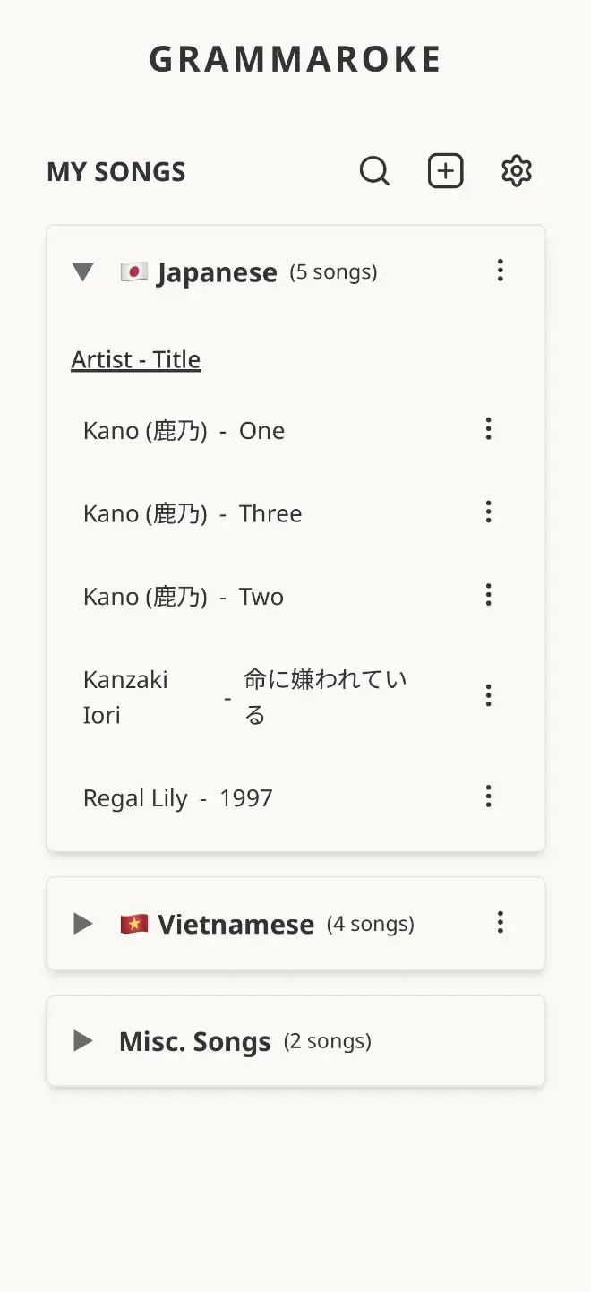Expand the Vietnamese songs group
The height and width of the screenshot is (1292, 591).
pyautogui.click(x=83, y=924)
